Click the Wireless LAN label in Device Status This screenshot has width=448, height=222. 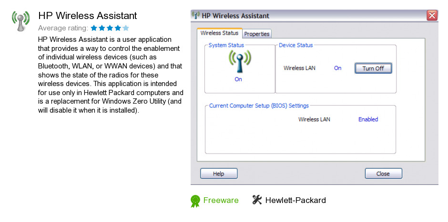click(x=299, y=68)
